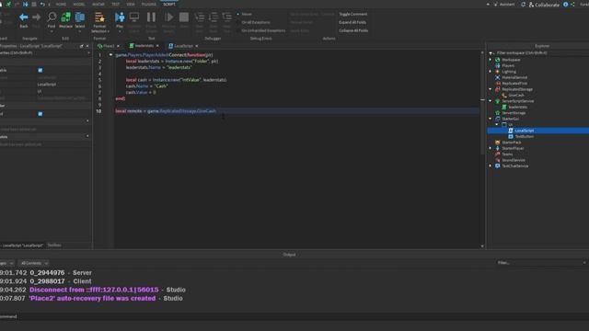The width and height of the screenshot is (589, 331).
Task: Click the Step Into debugger icon
Action: coord(200,17)
